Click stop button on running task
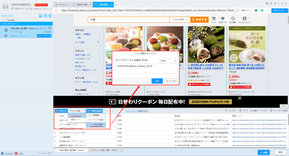 [x=49, y=28]
